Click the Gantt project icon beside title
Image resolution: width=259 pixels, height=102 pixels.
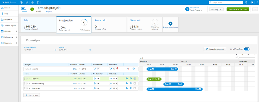click(x=24, y=9)
